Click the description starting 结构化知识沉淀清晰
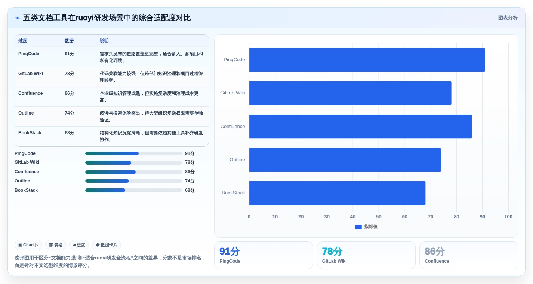Viewport: 533px width, 284px height. (151, 136)
